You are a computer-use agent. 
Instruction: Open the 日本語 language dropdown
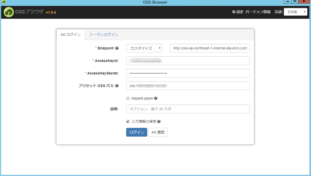pyautogui.click(x=295, y=12)
